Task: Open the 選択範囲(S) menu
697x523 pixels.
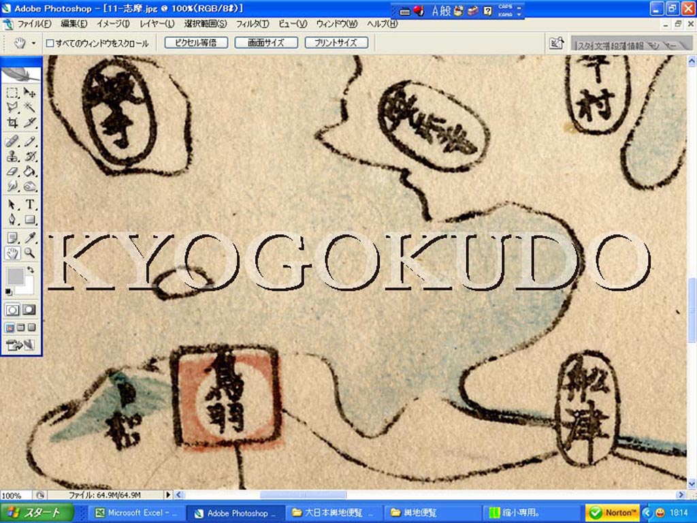Action: [206, 24]
